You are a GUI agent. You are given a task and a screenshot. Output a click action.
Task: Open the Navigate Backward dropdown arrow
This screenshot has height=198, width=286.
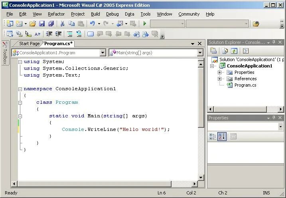pyautogui.click(x=126, y=24)
